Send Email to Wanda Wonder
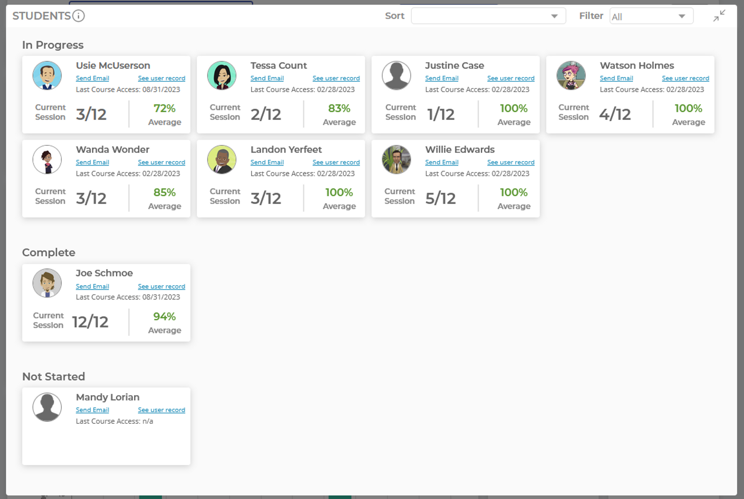 (x=92, y=162)
